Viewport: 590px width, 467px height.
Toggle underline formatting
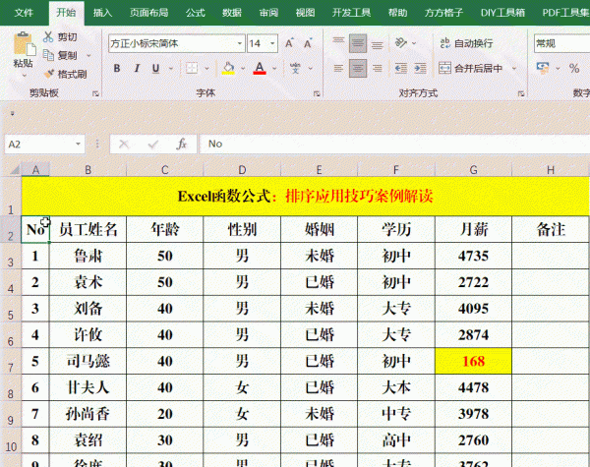point(155,68)
